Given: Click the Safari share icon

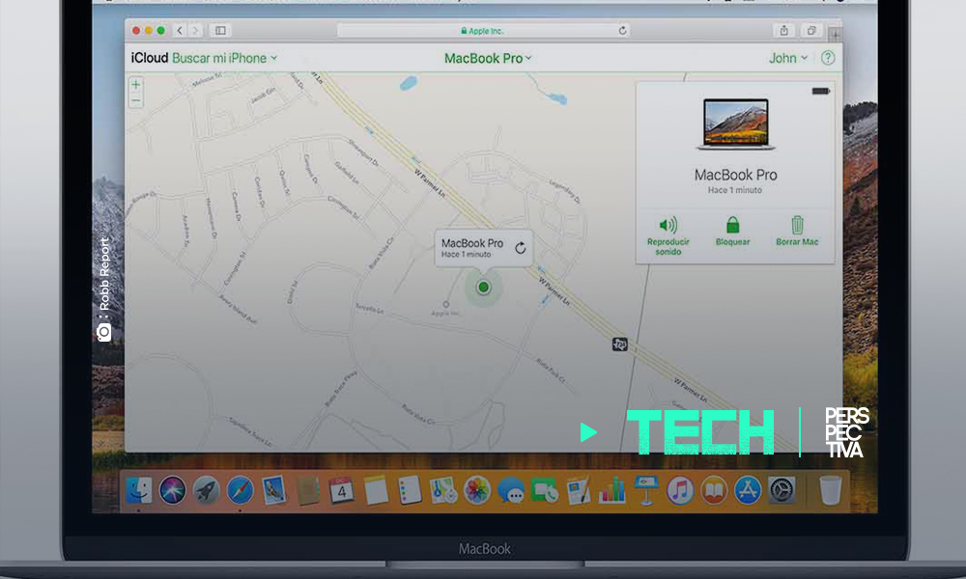Looking at the screenshot, I should point(783,30).
